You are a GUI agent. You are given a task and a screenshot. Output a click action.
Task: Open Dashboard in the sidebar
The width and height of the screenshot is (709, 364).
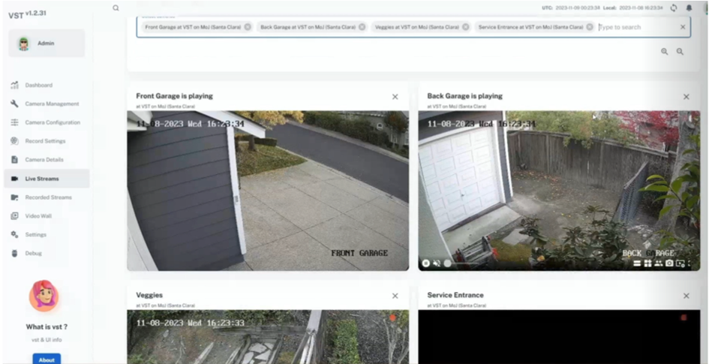pos(47,85)
